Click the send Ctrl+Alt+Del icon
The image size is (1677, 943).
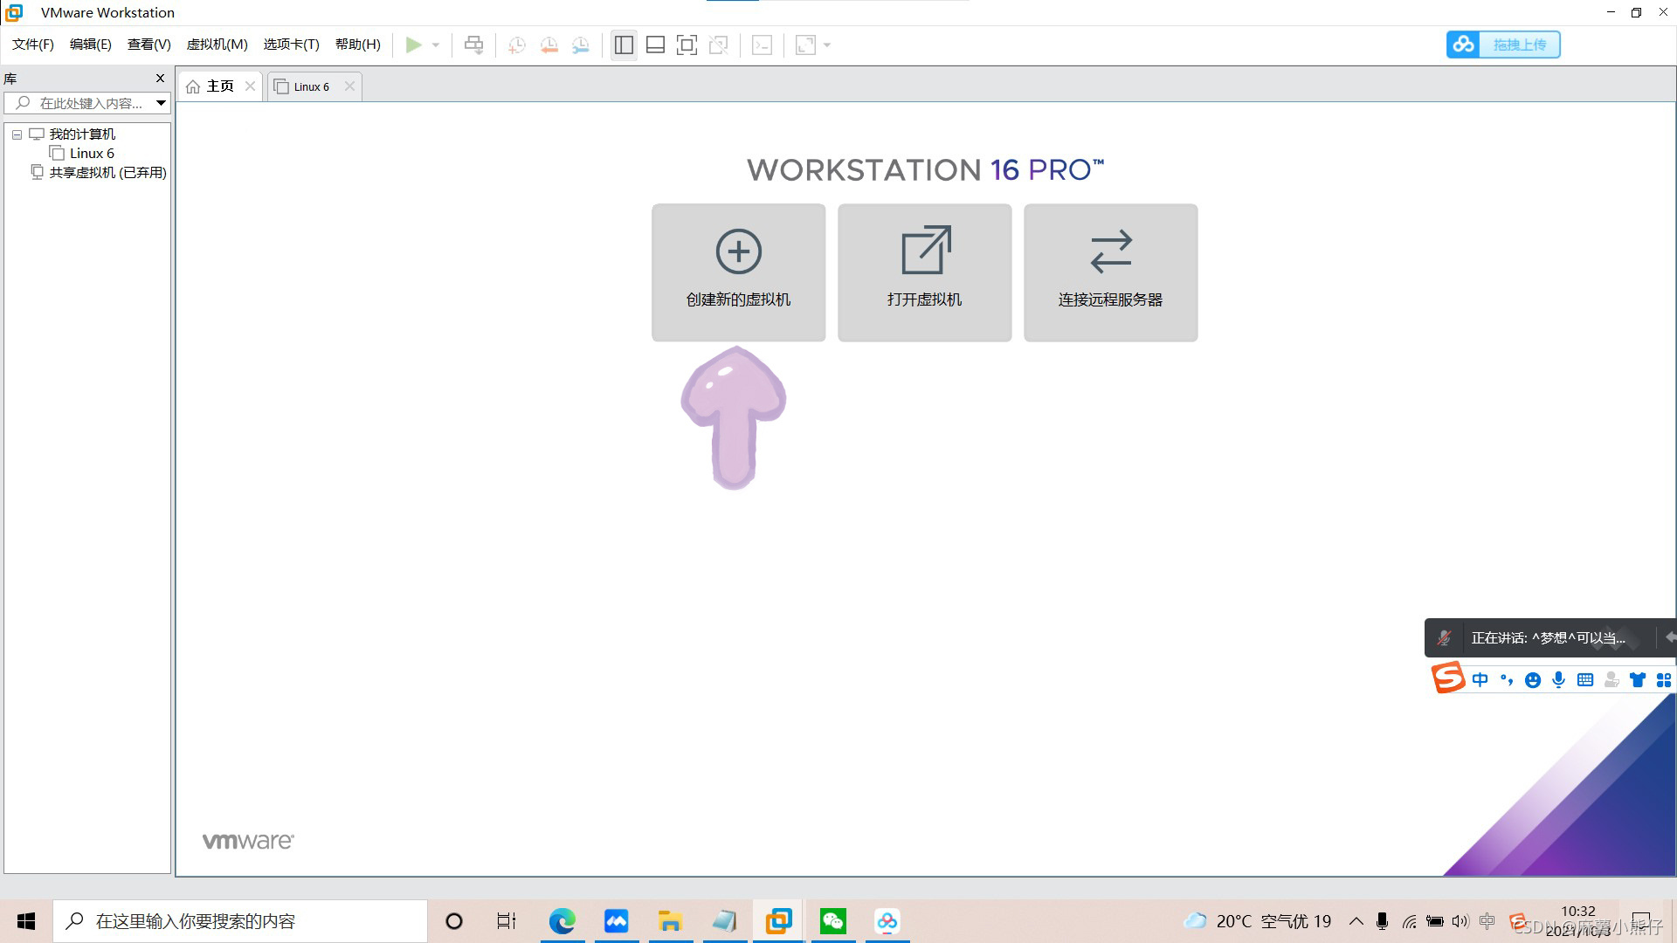click(x=473, y=45)
